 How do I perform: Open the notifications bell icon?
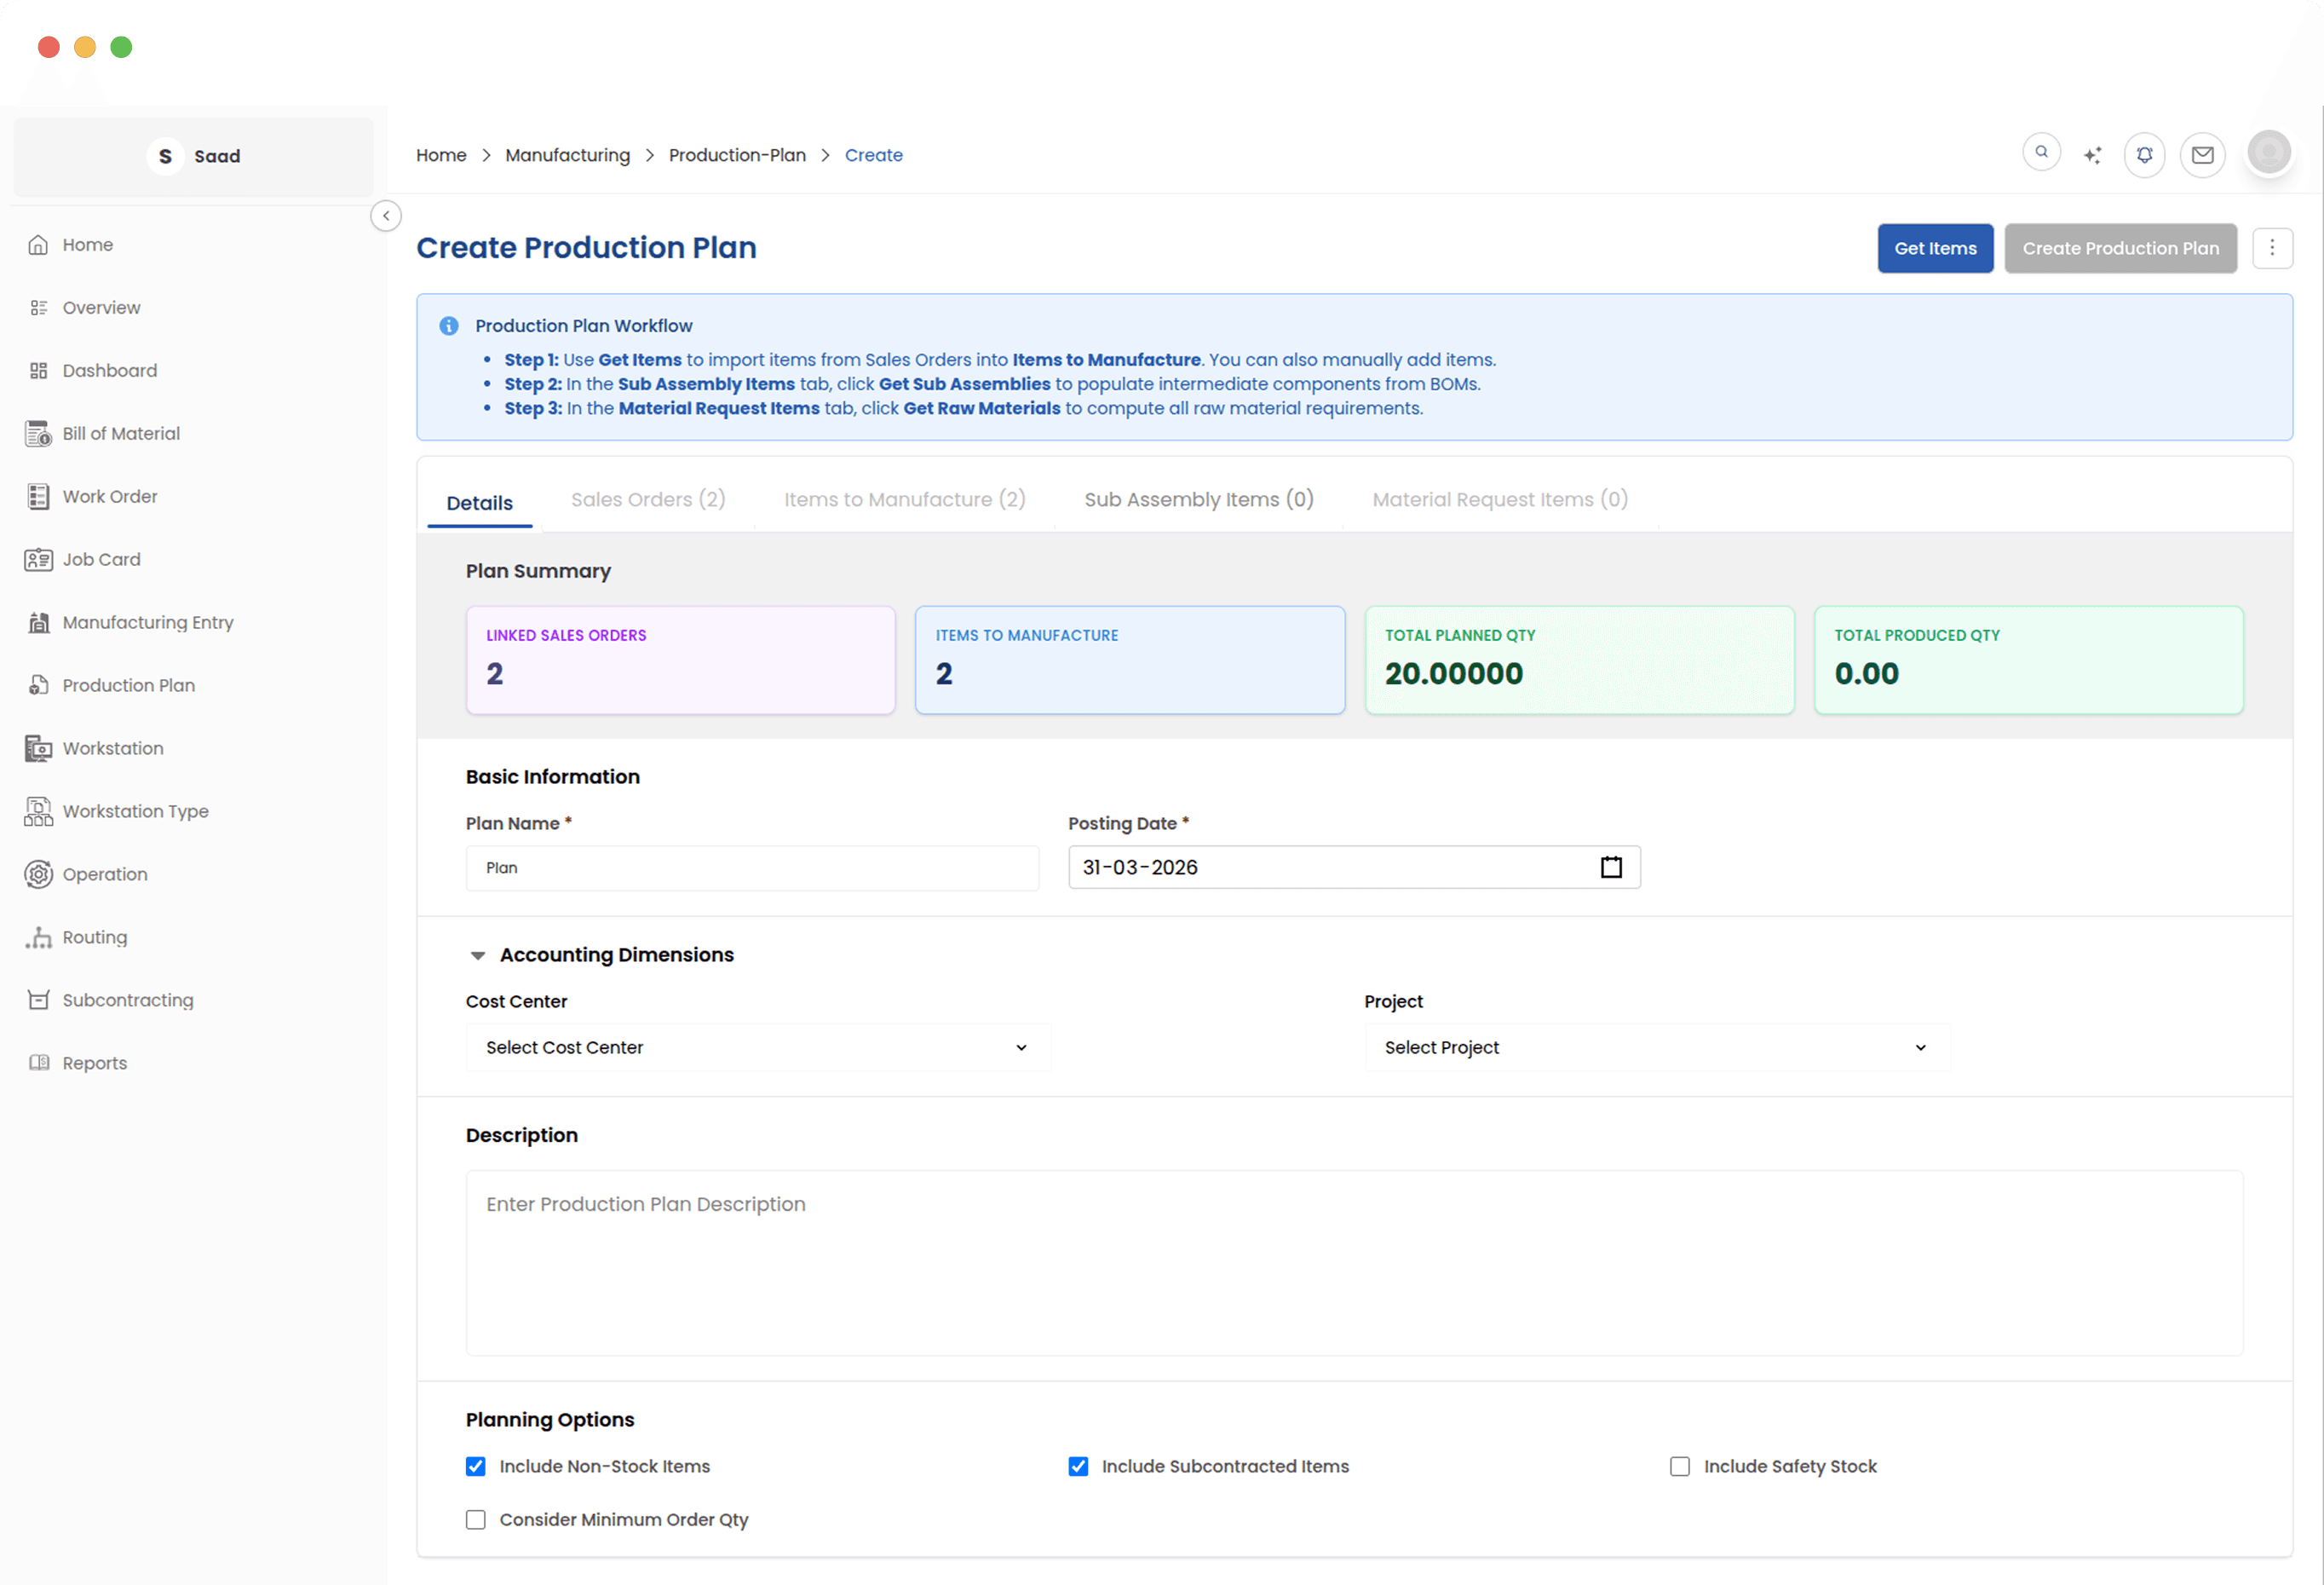tap(2144, 155)
